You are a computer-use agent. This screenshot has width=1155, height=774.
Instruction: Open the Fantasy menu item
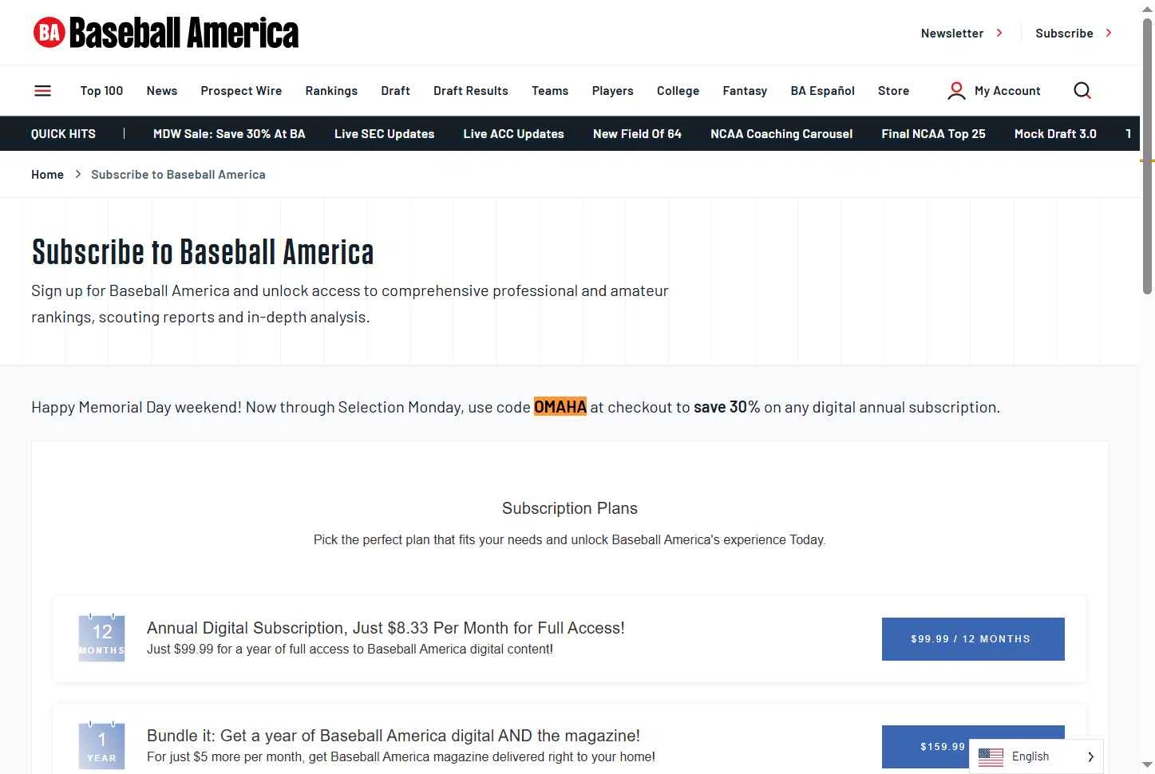coord(745,91)
